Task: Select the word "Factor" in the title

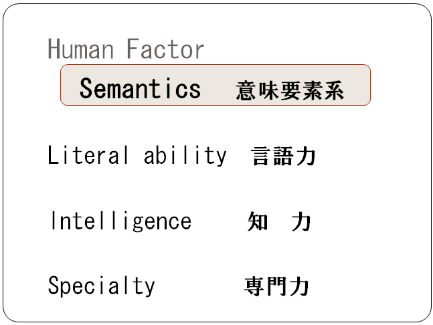Action: click(x=165, y=49)
